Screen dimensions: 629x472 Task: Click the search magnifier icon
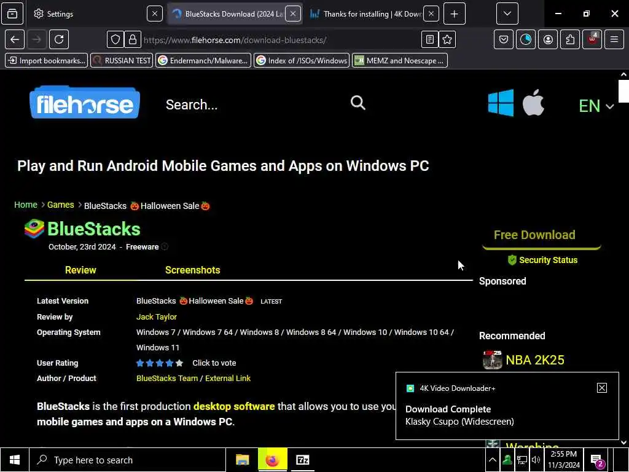point(358,103)
